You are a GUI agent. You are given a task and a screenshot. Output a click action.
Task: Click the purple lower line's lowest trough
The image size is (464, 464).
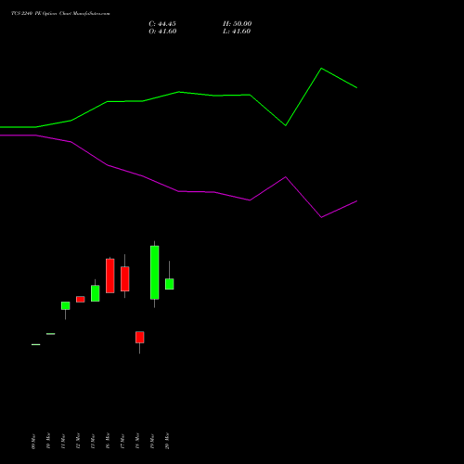[x=321, y=217]
